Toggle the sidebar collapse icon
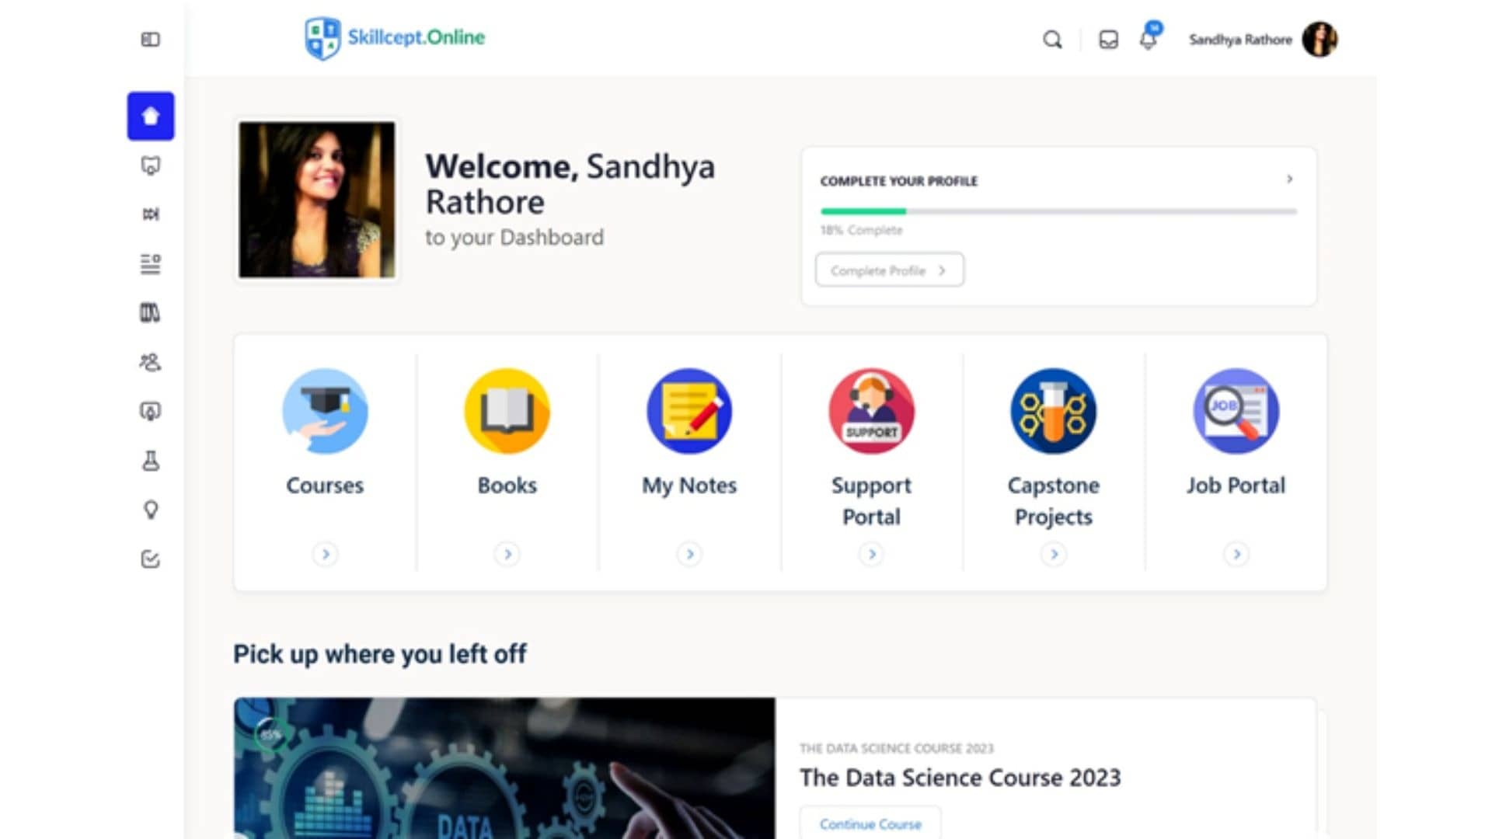The image size is (1492, 839). (x=150, y=40)
